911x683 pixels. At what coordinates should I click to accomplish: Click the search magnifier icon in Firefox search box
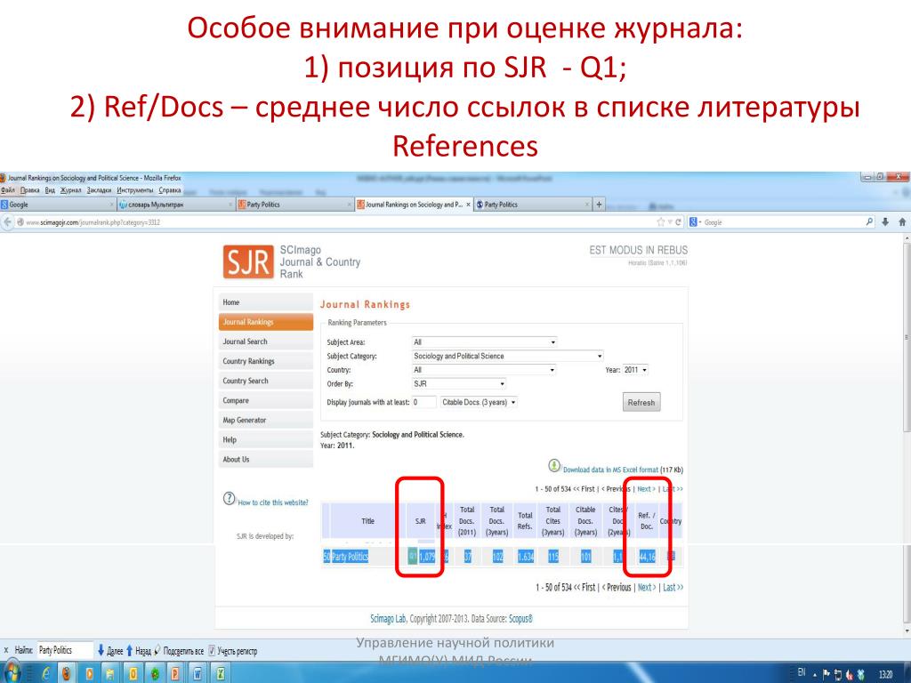click(869, 221)
